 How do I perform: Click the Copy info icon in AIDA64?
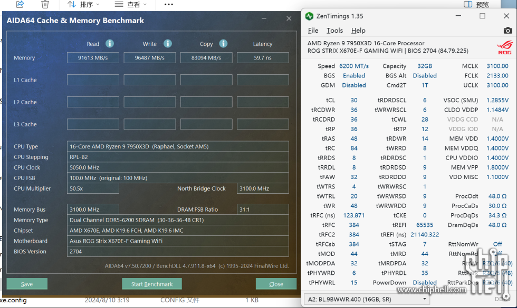pyautogui.click(x=223, y=43)
